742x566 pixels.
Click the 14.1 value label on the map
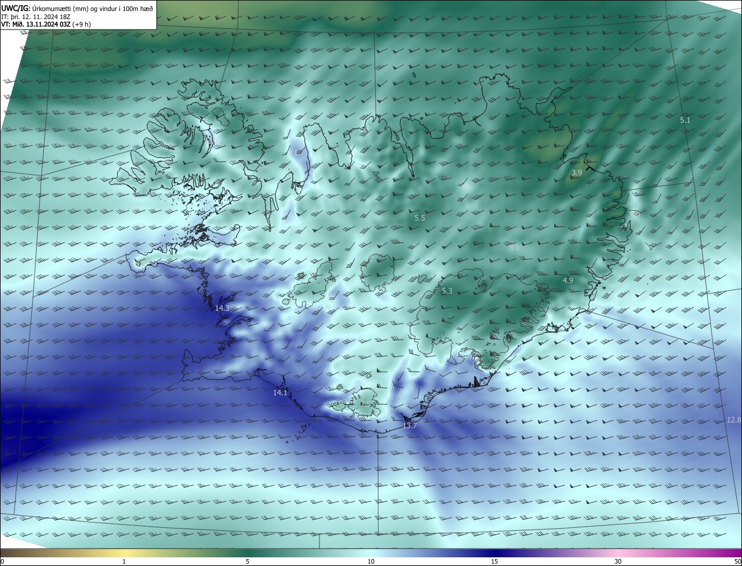(280, 393)
